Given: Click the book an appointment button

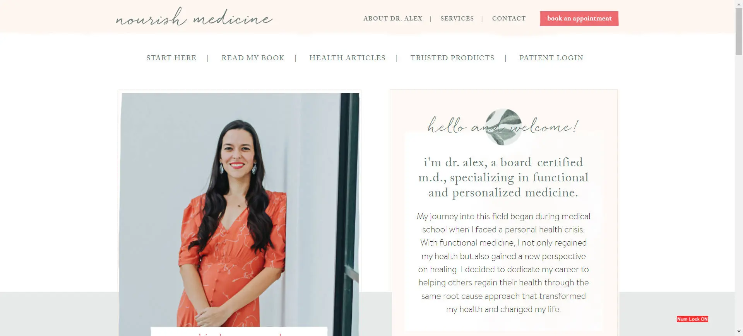Looking at the screenshot, I should (x=579, y=19).
